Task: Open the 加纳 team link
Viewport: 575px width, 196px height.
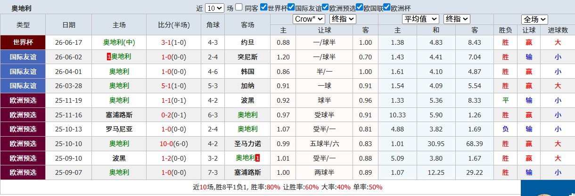Action: coord(247,86)
